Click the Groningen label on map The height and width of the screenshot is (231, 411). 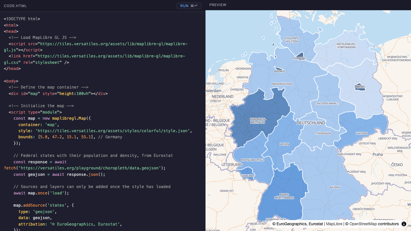coord(243,69)
